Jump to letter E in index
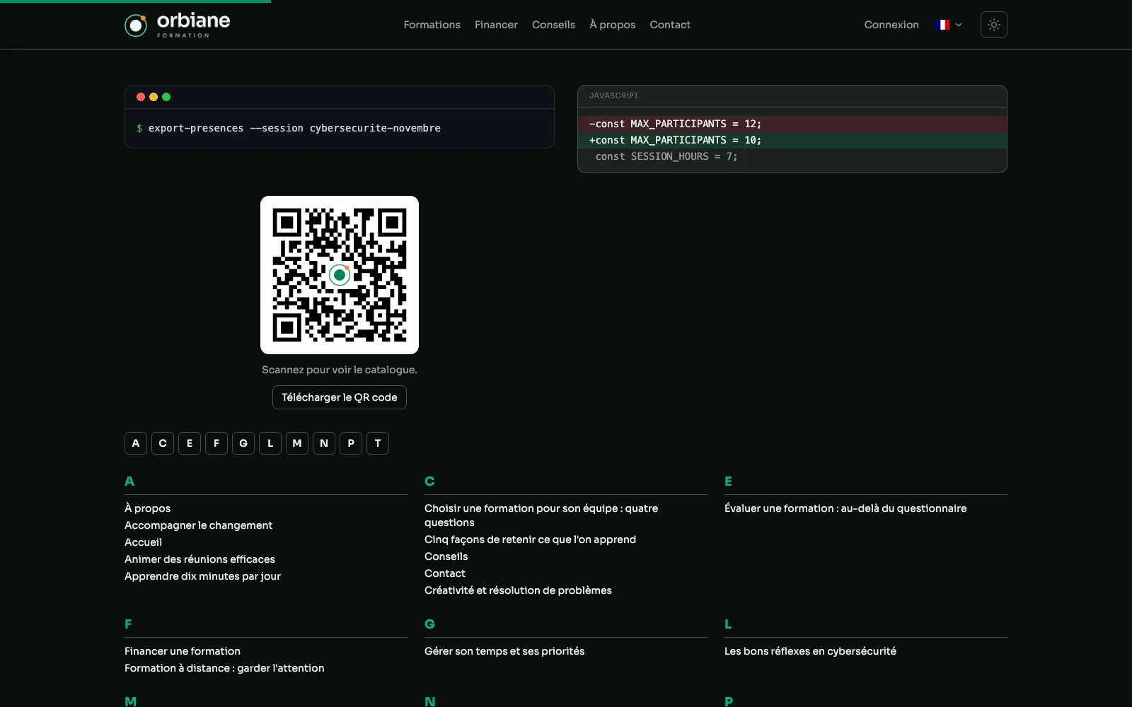The height and width of the screenshot is (707, 1132). 190,443
